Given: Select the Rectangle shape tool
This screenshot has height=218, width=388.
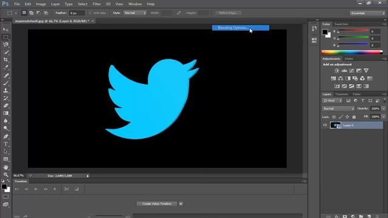Looking at the screenshot, I should [x=5, y=159].
